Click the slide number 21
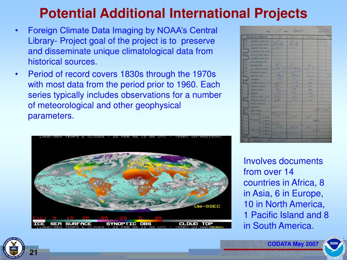 point(33,252)
